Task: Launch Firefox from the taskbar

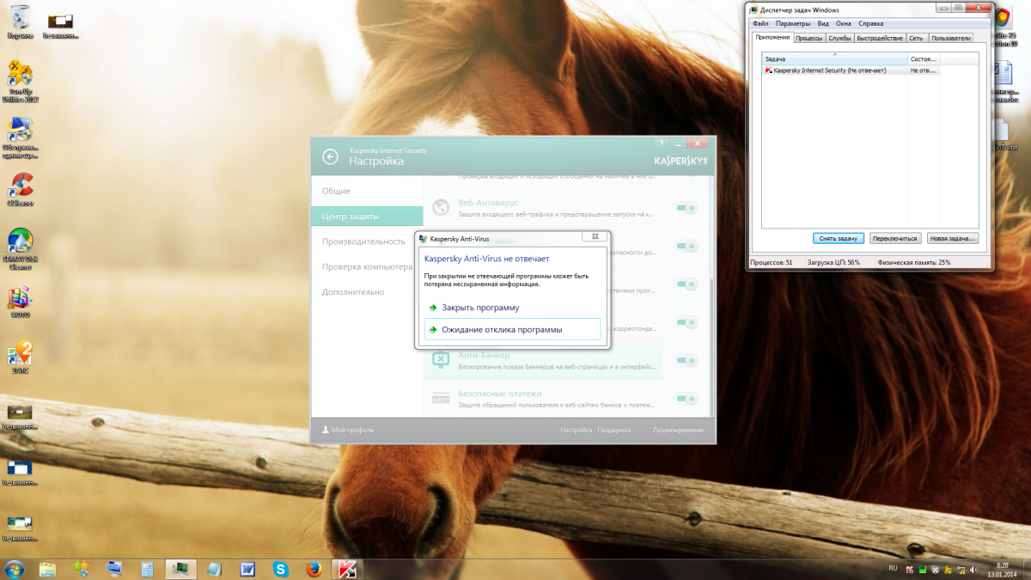Action: coord(314,569)
